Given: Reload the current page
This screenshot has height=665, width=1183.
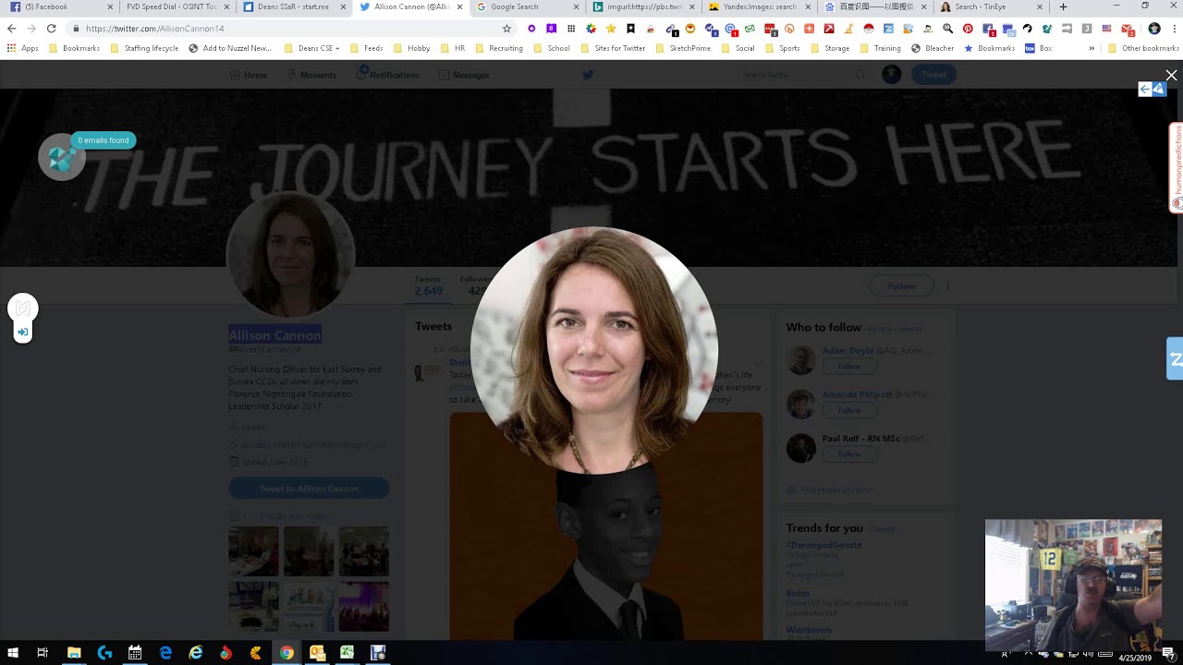Looking at the screenshot, I should point(51,29).
